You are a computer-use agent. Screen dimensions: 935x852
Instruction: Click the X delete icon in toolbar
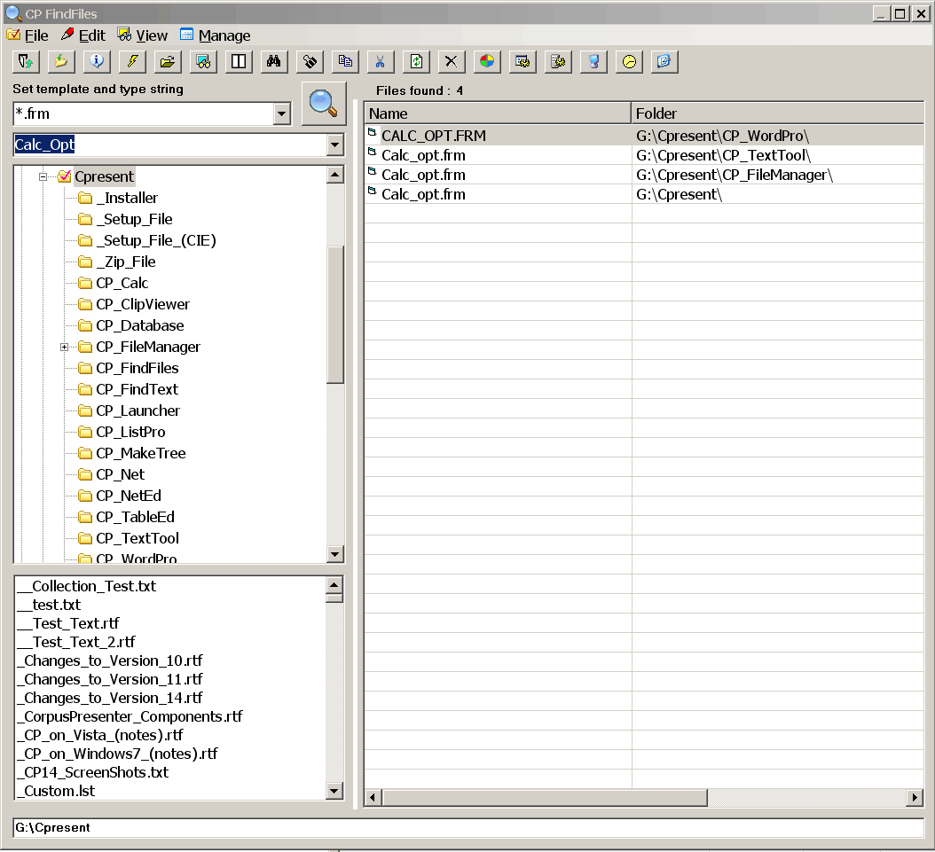pyautogui.click(x=451, y=61)
